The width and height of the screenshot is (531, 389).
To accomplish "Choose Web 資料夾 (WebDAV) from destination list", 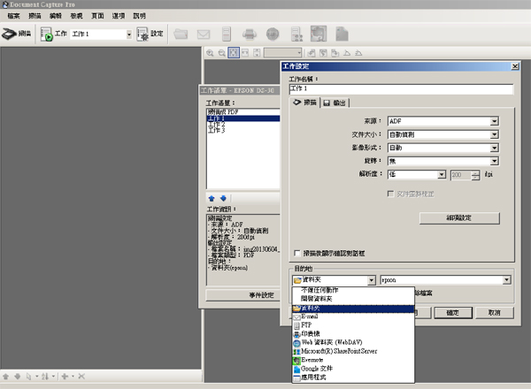I will click(353, 342).
